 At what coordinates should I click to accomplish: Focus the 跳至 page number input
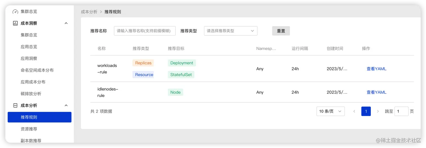tap(401, 111)
